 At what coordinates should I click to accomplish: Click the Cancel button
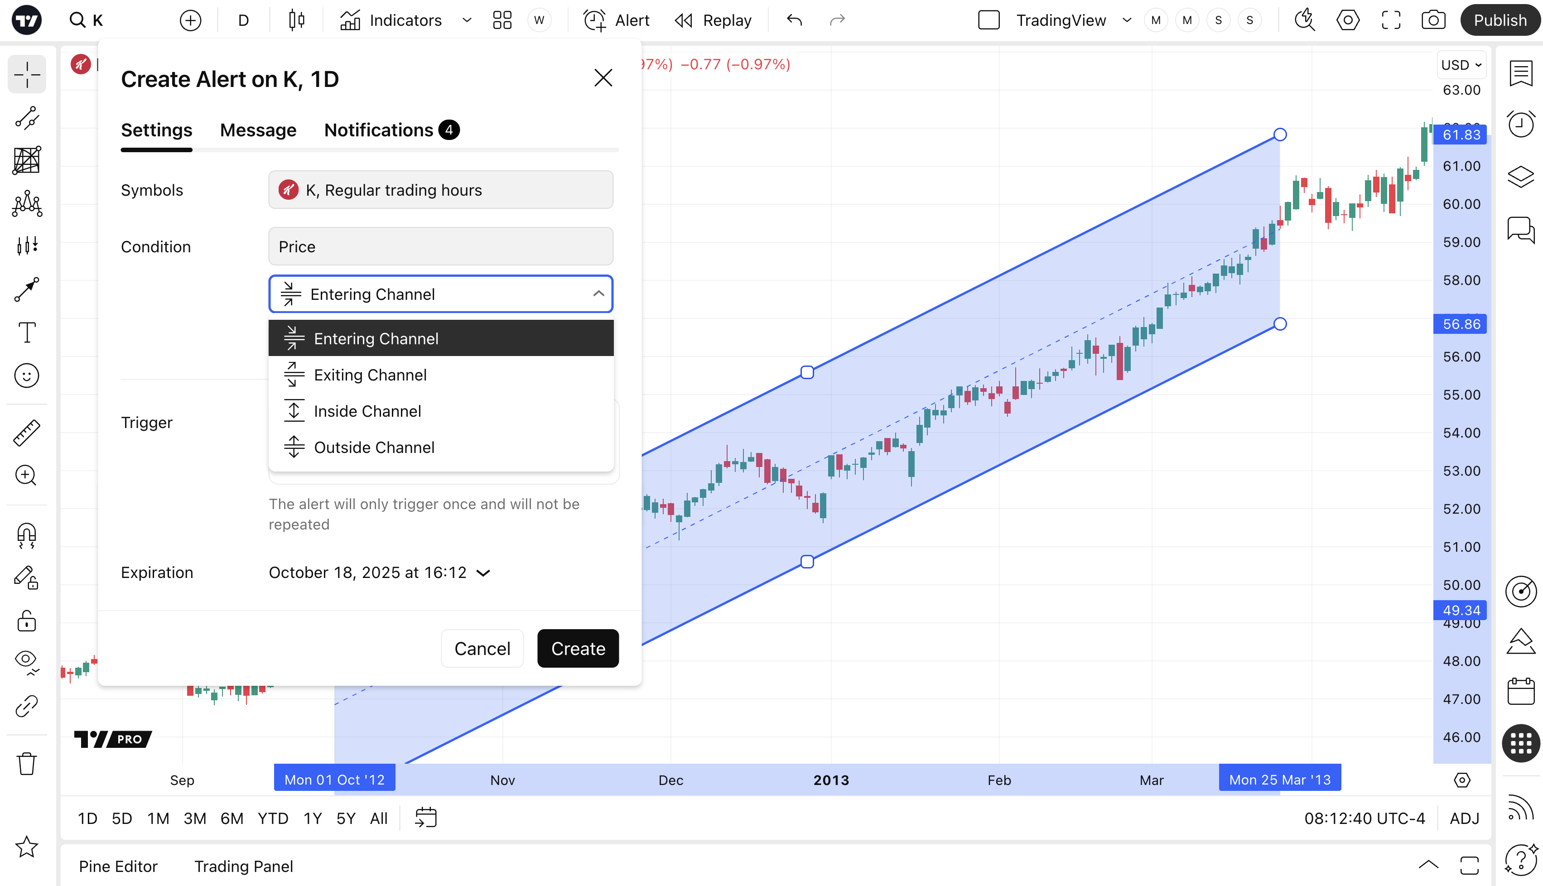(x=482, y=649)
